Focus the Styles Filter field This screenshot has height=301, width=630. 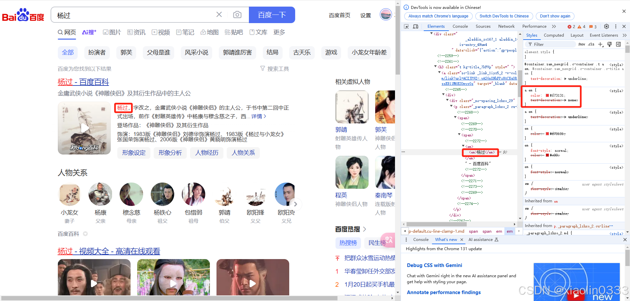(550, 44)
